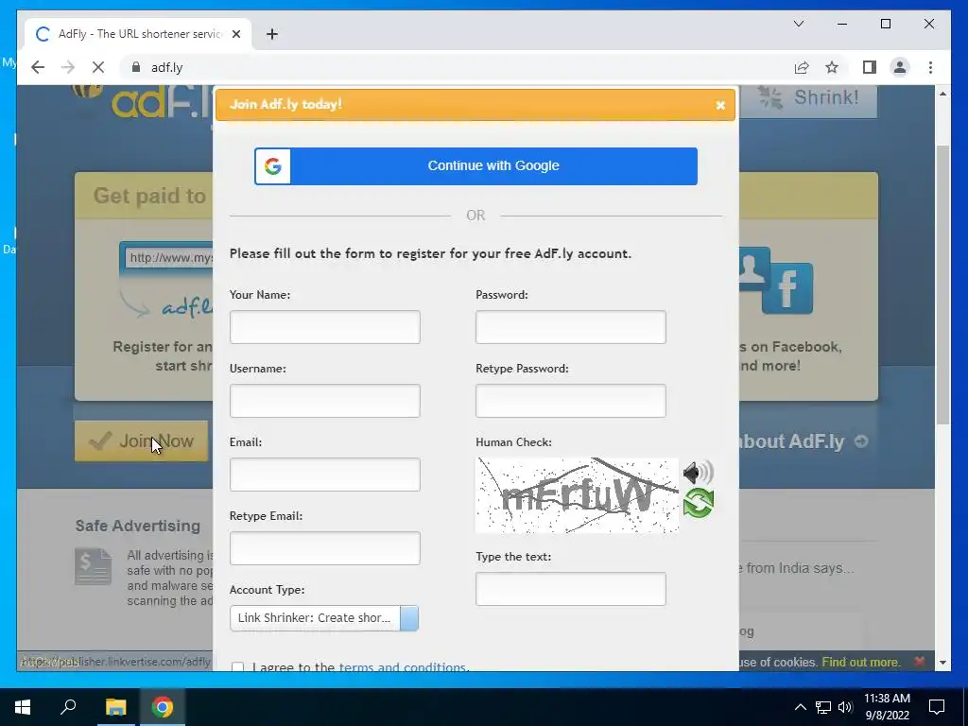The width and height of the screenshot is (968, 726).
Task: Refresh the captcha image
Action: 699,503
